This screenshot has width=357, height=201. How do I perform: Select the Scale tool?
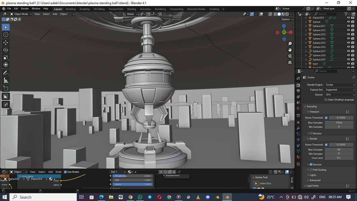6,57
